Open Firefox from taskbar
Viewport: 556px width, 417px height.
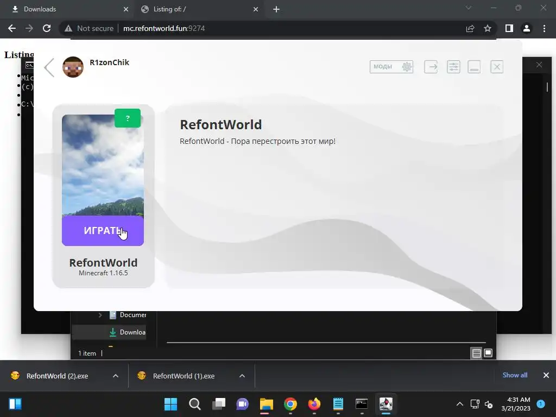click(314, 404)
